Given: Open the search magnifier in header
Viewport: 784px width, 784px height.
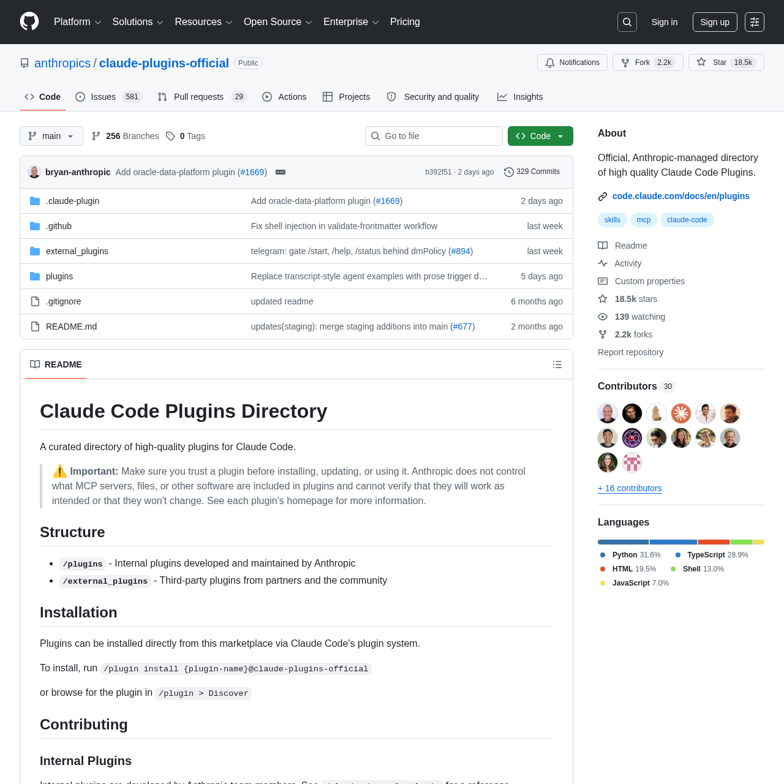Looking at the screenshot, I should click(627, 22).
